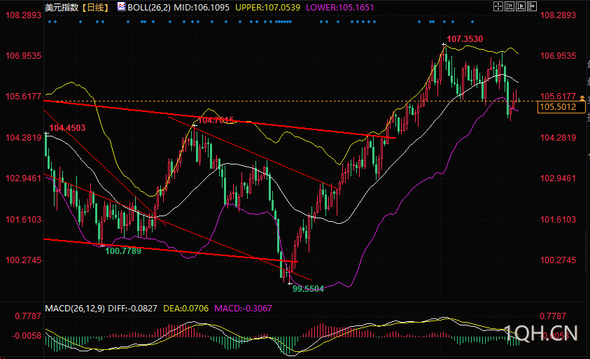Click right axis label 100.2745
590x359 pixels.
pyautogui.click(x=558, y=260)
